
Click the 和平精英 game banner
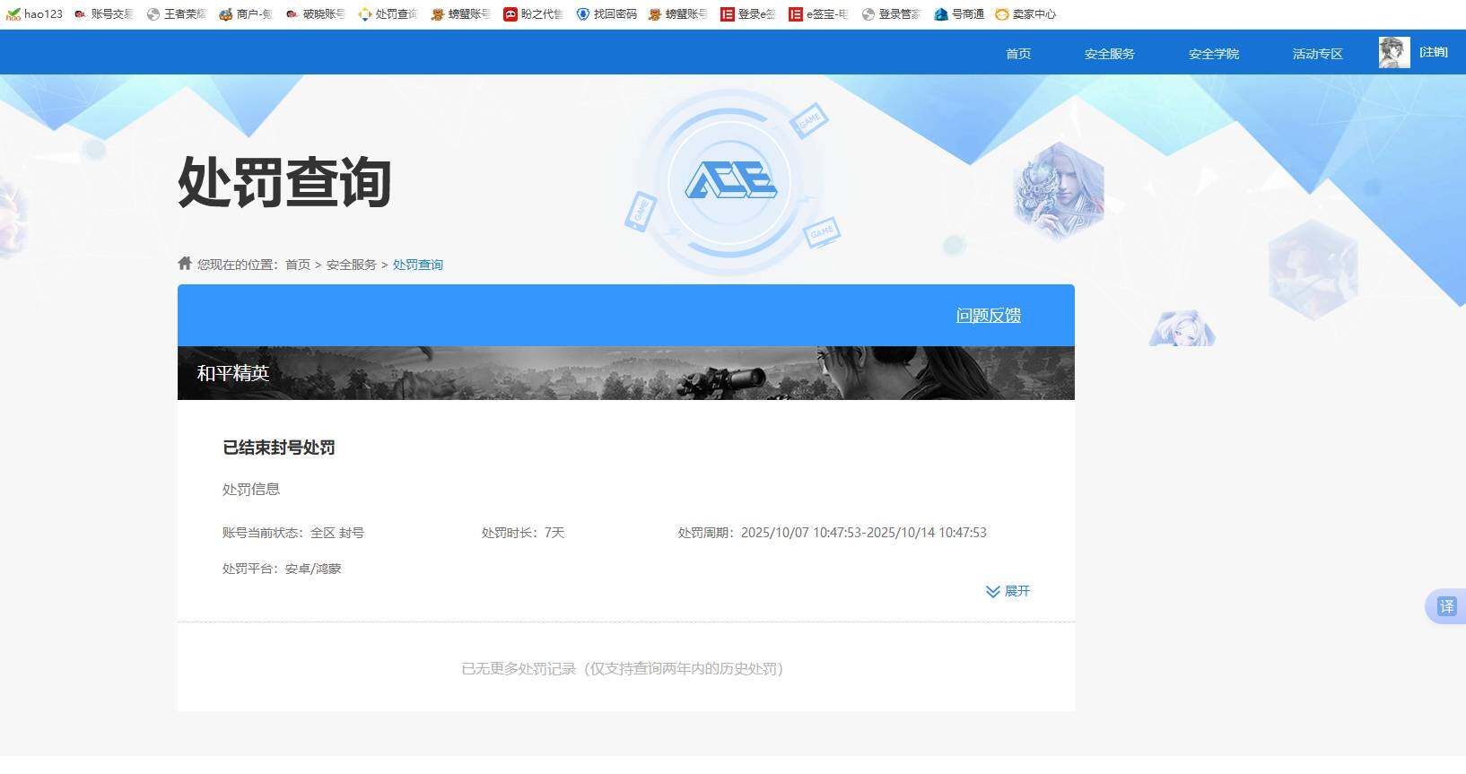626,373
